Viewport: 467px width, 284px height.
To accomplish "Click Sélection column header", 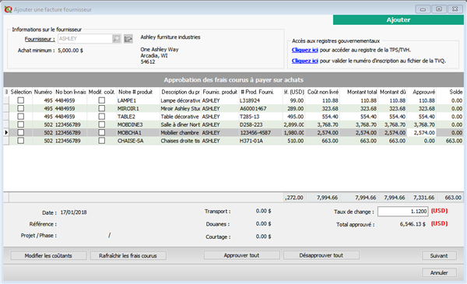I will pos(21,92).
